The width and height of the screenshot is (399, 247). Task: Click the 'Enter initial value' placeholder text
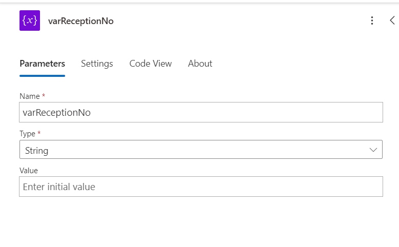click(59, 187)
